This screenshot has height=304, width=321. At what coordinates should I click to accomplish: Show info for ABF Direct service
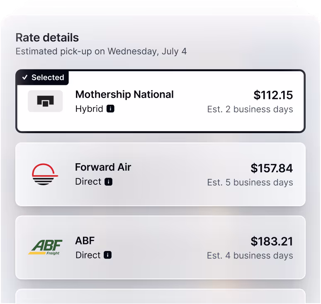(x=108, y=255)
